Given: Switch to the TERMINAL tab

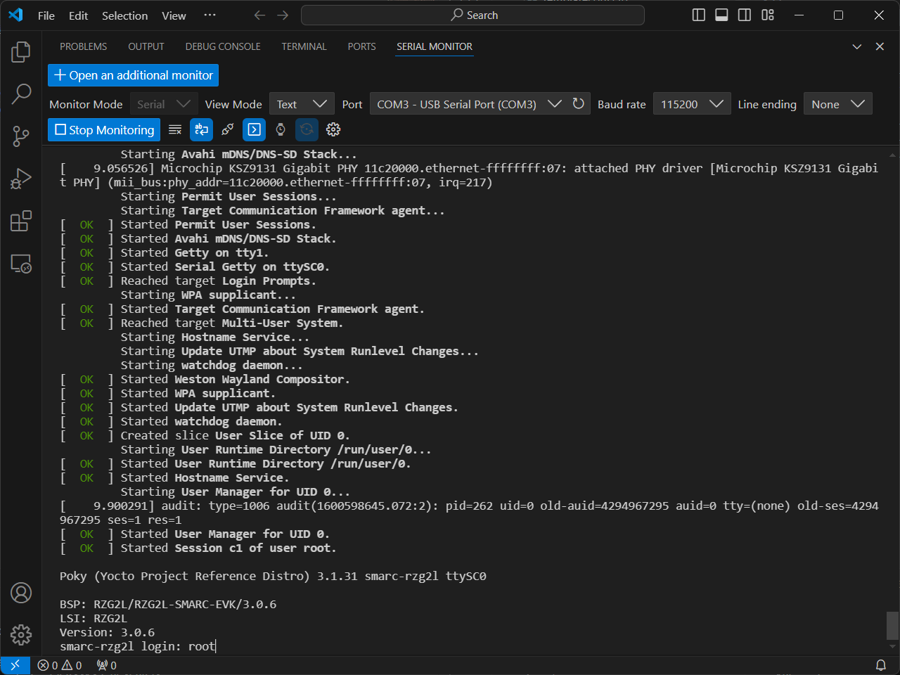Looking at the screenshot, I should [304, 46].
